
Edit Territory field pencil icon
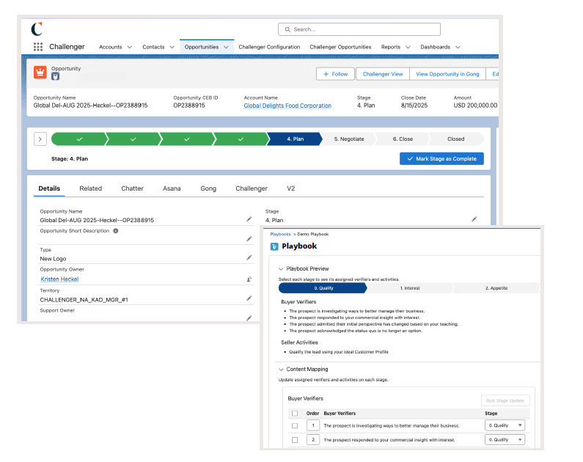pyautogui.click(x=249, y=298)
